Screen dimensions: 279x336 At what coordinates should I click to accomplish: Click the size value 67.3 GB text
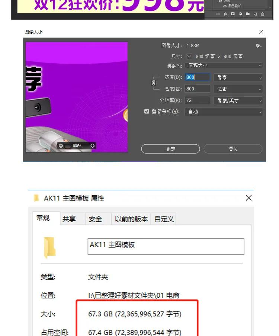pyautogui.click(x=135, y=314)
